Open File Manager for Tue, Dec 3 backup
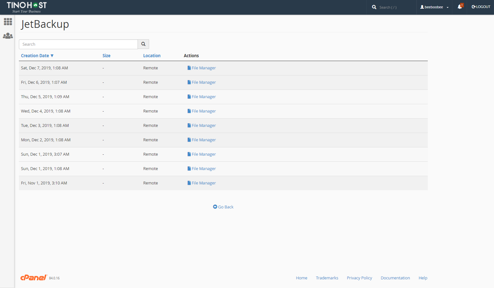Viewport: 494px width, 288px height. [x=202, y=125]
